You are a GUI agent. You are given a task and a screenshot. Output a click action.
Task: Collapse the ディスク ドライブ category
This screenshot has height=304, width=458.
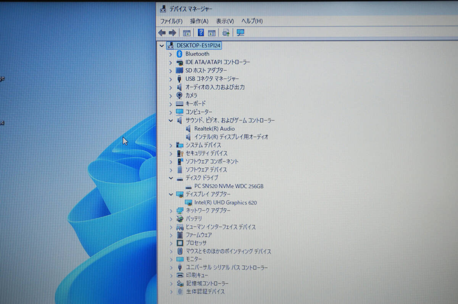(x=171, y=178)
